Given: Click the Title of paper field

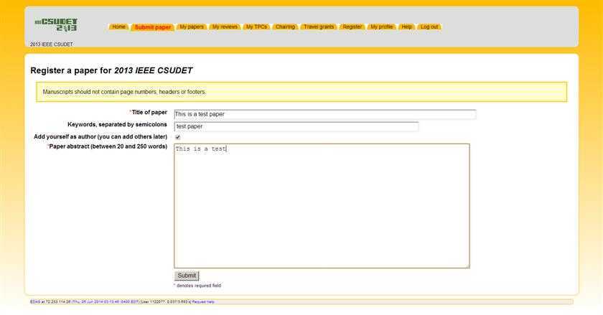Looking at the screenshot, I should (x=325, y=114).
